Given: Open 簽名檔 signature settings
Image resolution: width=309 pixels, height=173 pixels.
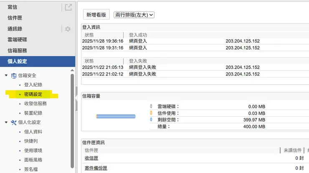Looking at the screenshot, I should coord(31,169).
